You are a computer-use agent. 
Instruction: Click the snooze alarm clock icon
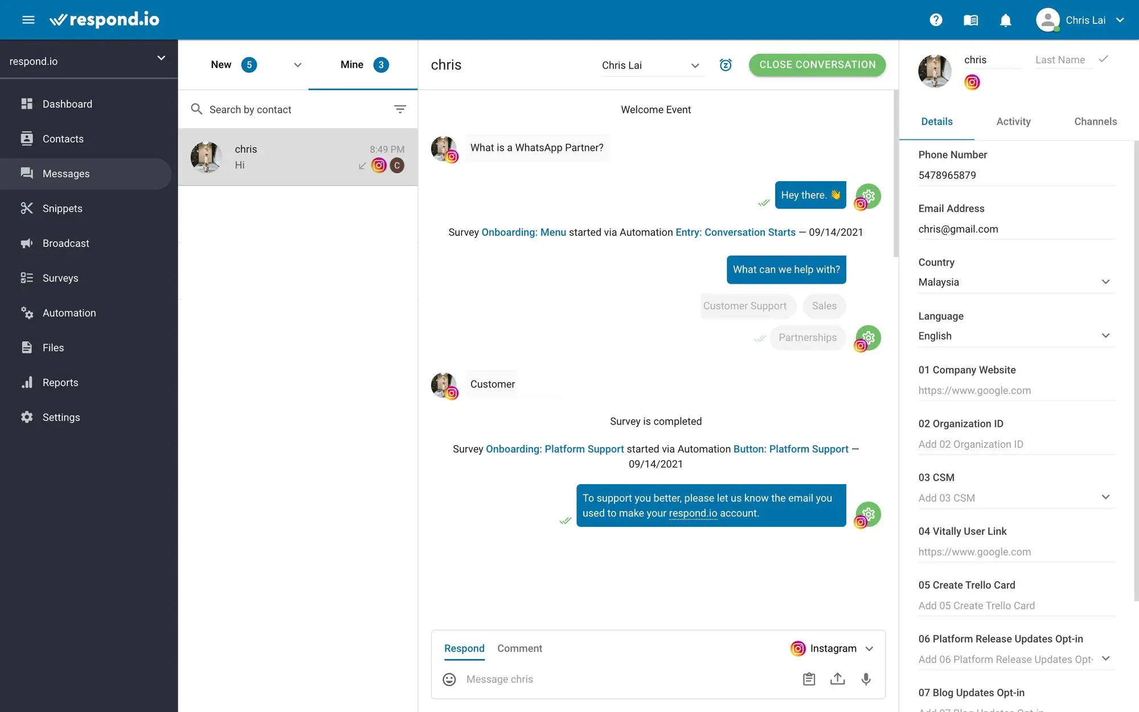tap(726, 65)
